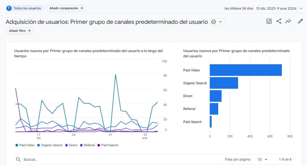This screenshot has width=307, height=165.
Task: Toggle Direct series in chart legend
Action: pyautogui.click(x=71, y=145)
